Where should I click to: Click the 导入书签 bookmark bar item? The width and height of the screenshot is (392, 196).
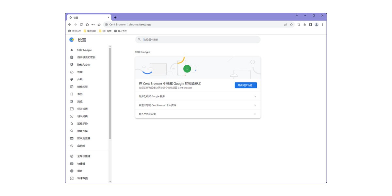coord(120,31)
